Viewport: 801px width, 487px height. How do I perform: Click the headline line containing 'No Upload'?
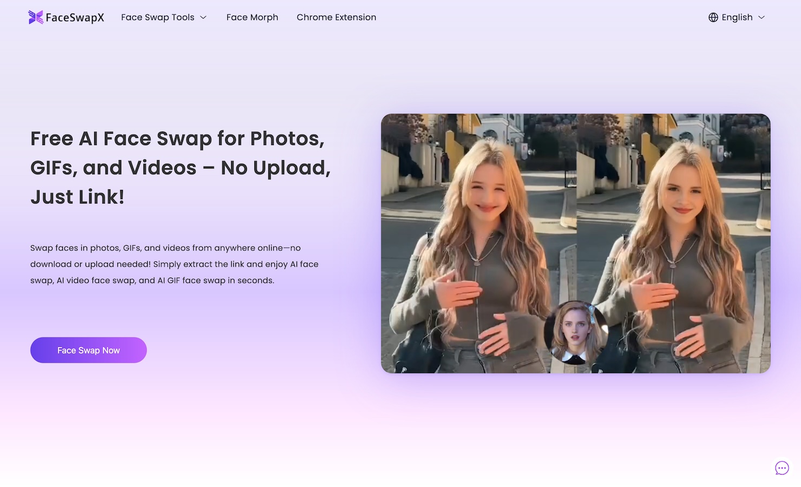click(180, 168)
